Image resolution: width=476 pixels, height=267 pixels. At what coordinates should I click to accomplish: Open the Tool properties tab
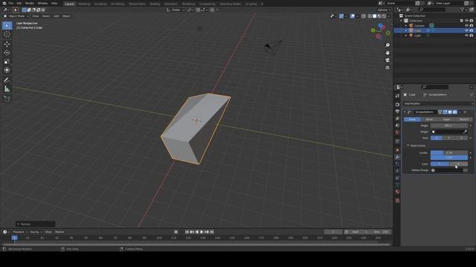click(397, 96)
